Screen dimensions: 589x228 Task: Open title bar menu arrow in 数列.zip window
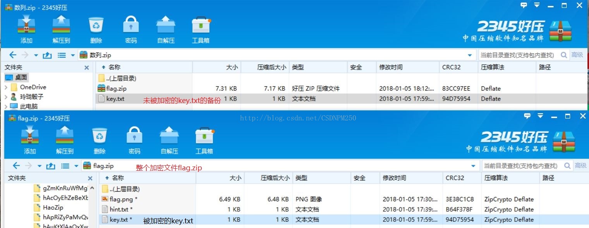pyautogui.click(x=537, y=5)
